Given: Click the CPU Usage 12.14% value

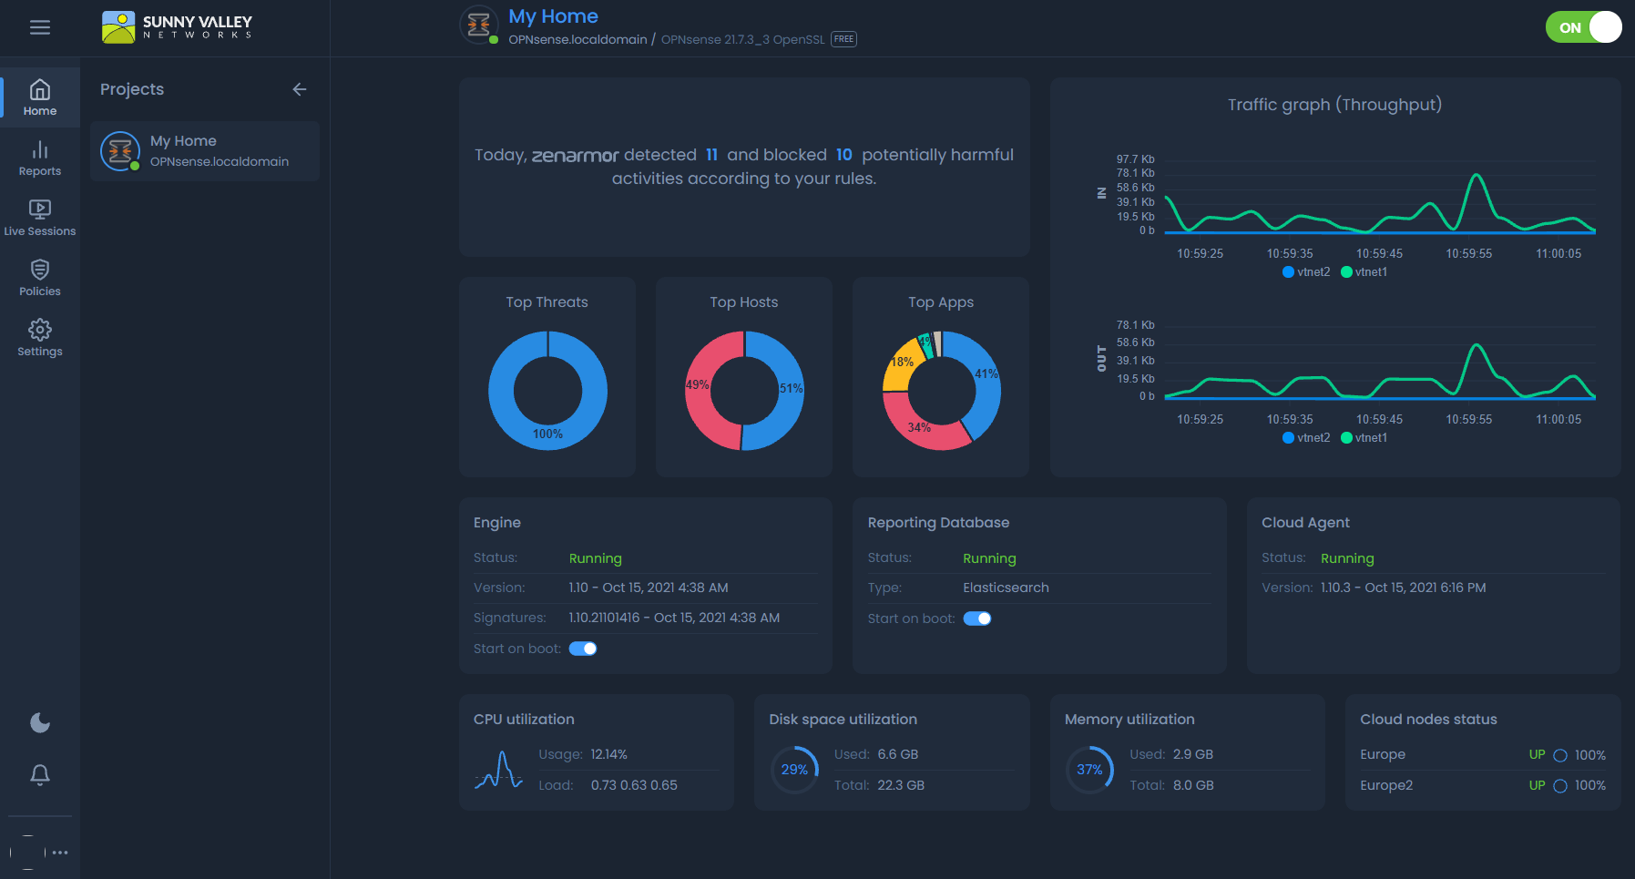Looking at the screenshot, I should click(608, 754).
